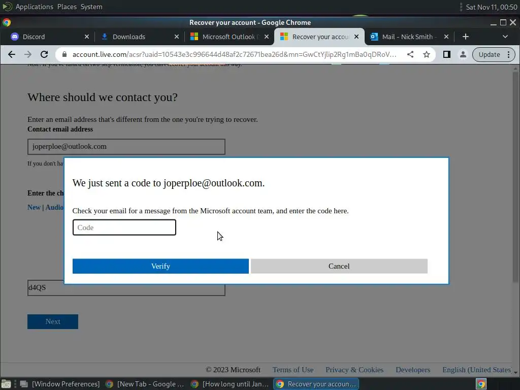Open the Developers footer link

click(413, 370)
